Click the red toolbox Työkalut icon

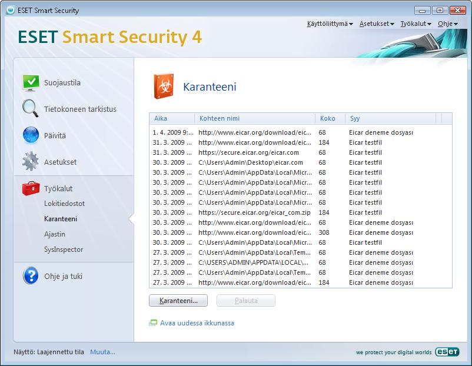[31, 188]
